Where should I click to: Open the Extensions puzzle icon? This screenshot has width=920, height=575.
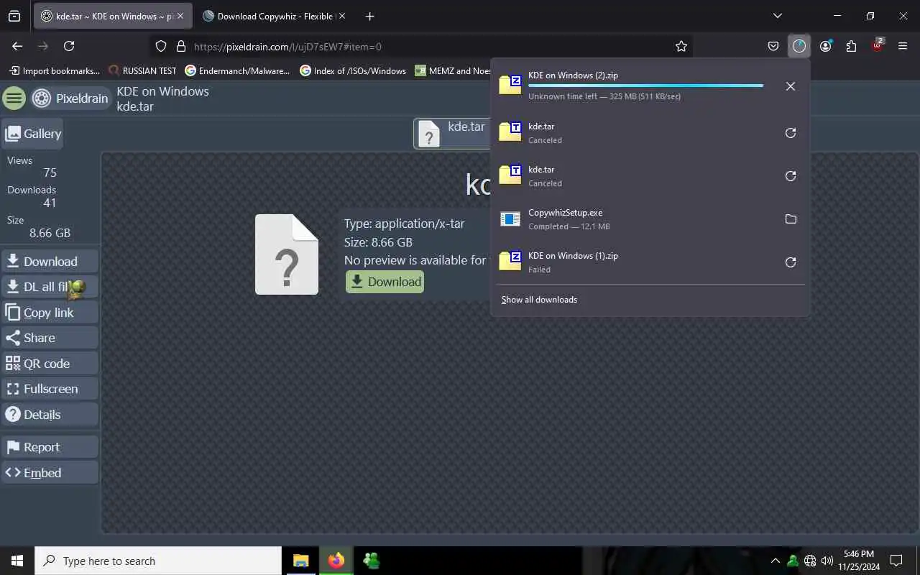pyautogui.click(x=851, y=46)
